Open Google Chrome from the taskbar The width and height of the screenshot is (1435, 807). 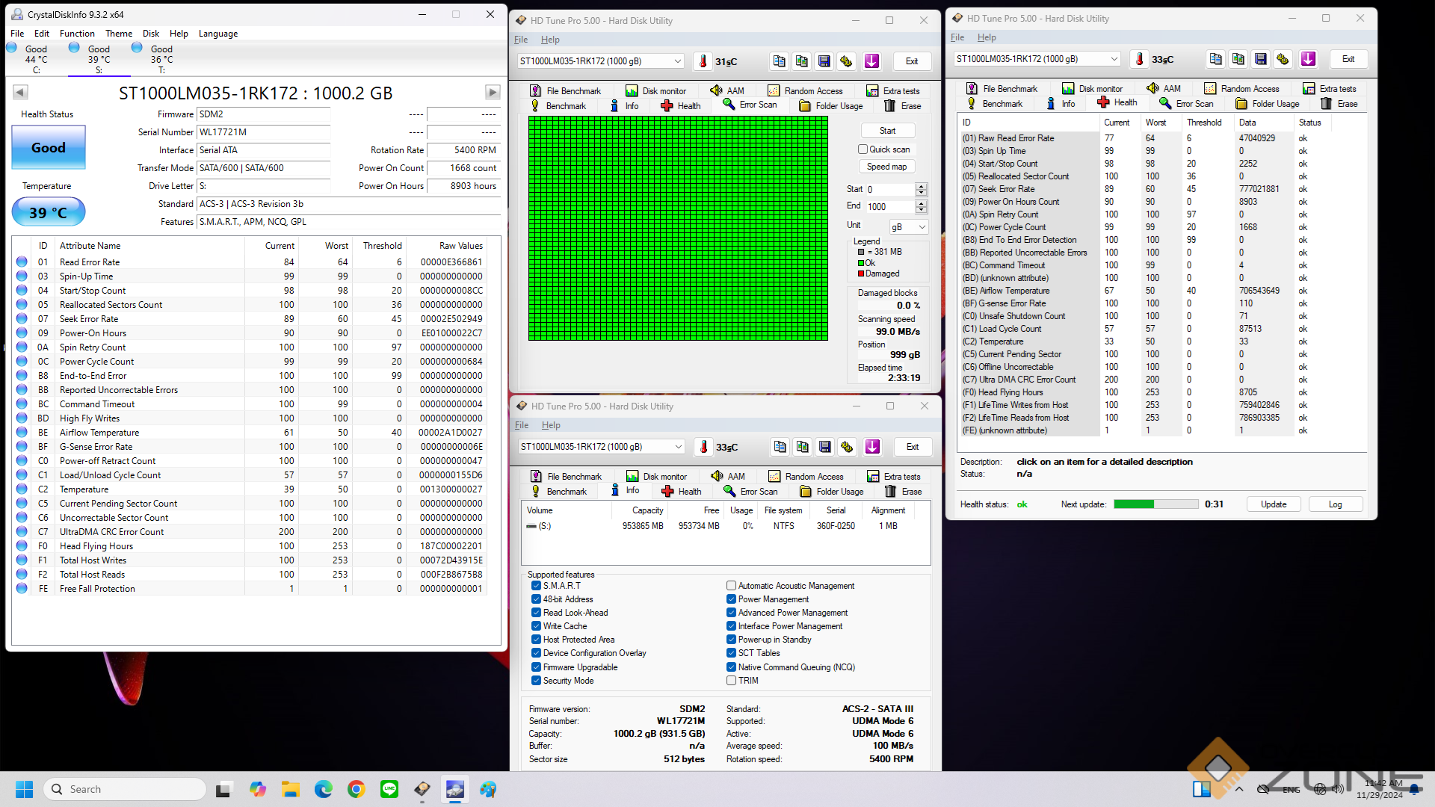[357, 789]
